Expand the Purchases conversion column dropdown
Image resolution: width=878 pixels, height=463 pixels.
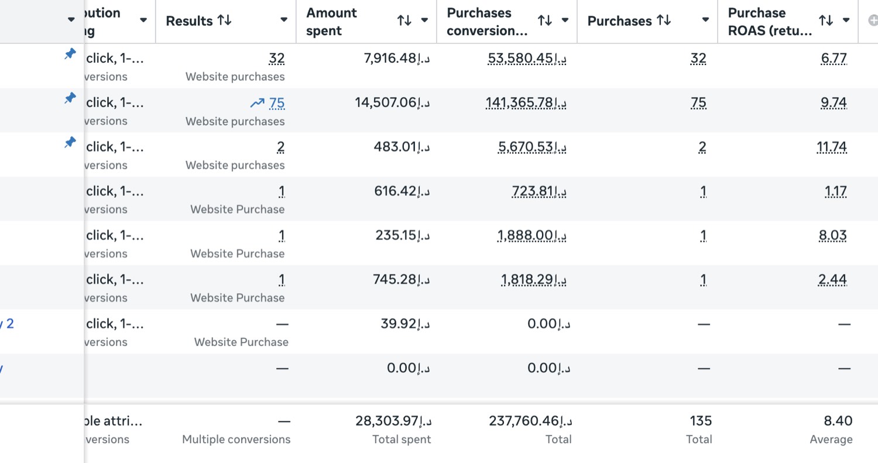(565, 20)
